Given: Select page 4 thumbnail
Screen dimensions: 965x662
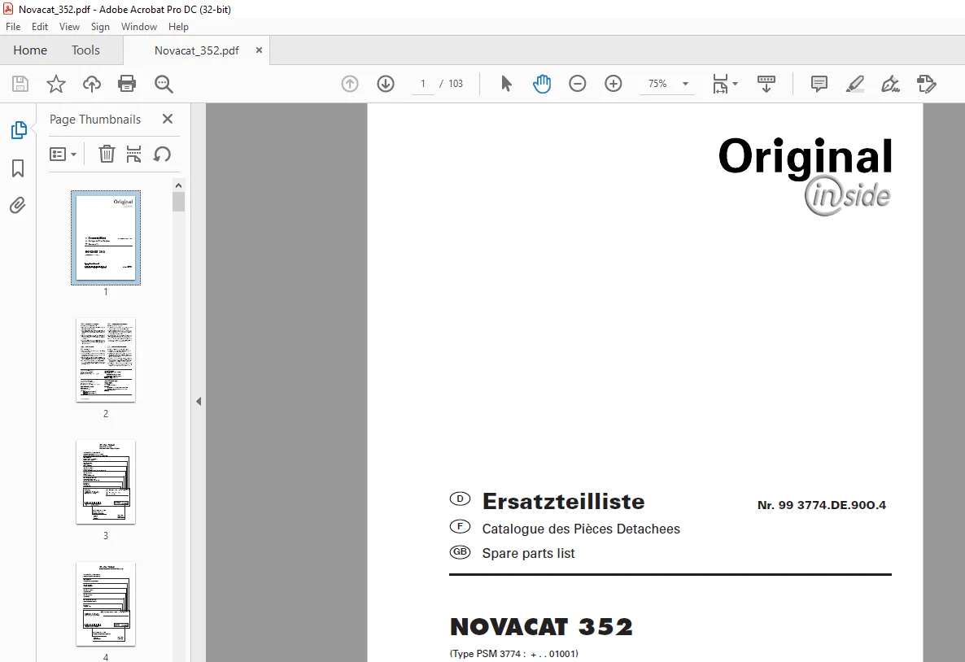Looking at the screenshot, I should pos(106,603).
